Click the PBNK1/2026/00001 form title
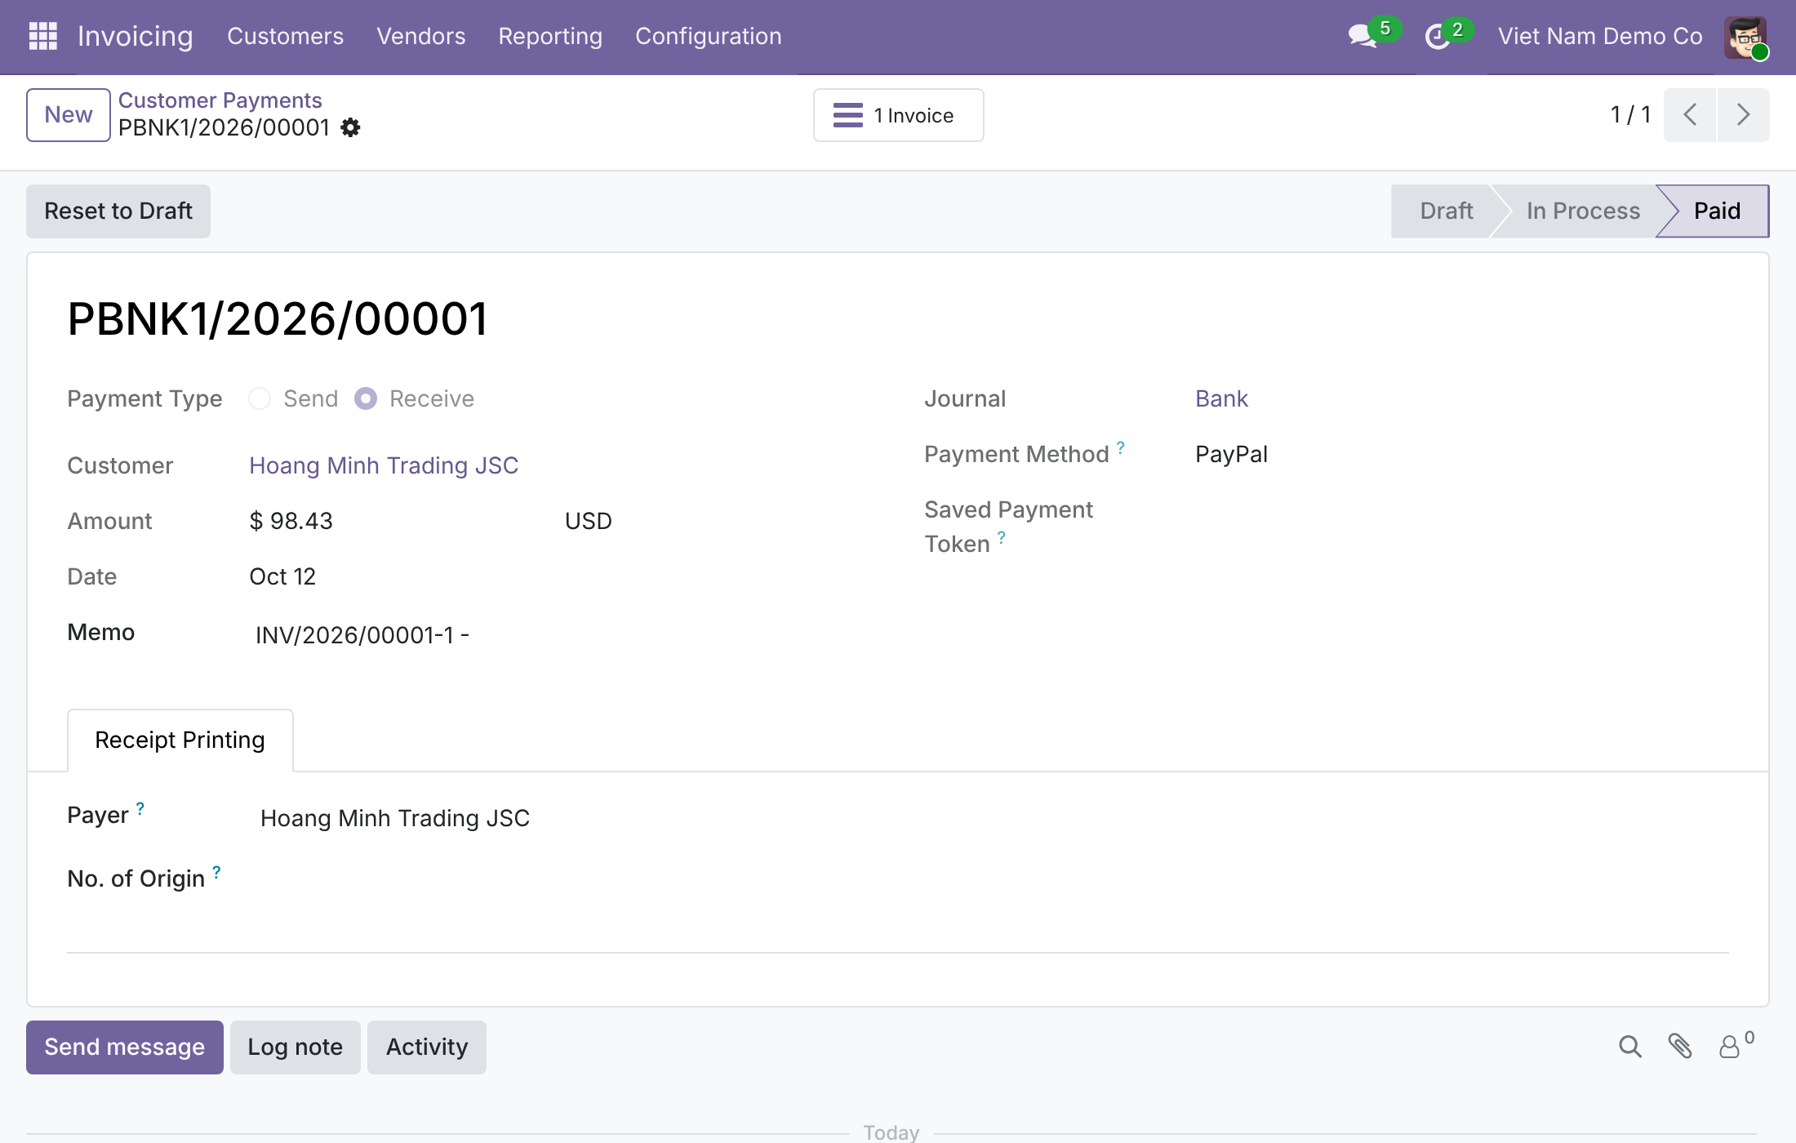Image resolution: width=1796 pixels, height=1143 pixels. [278, 318]
